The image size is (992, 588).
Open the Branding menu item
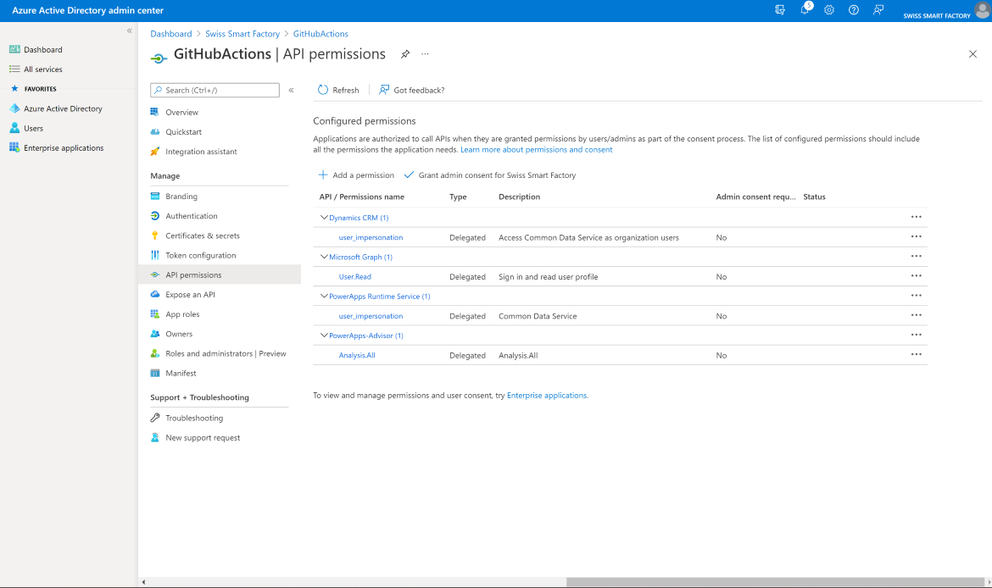(x=181, y=197)
